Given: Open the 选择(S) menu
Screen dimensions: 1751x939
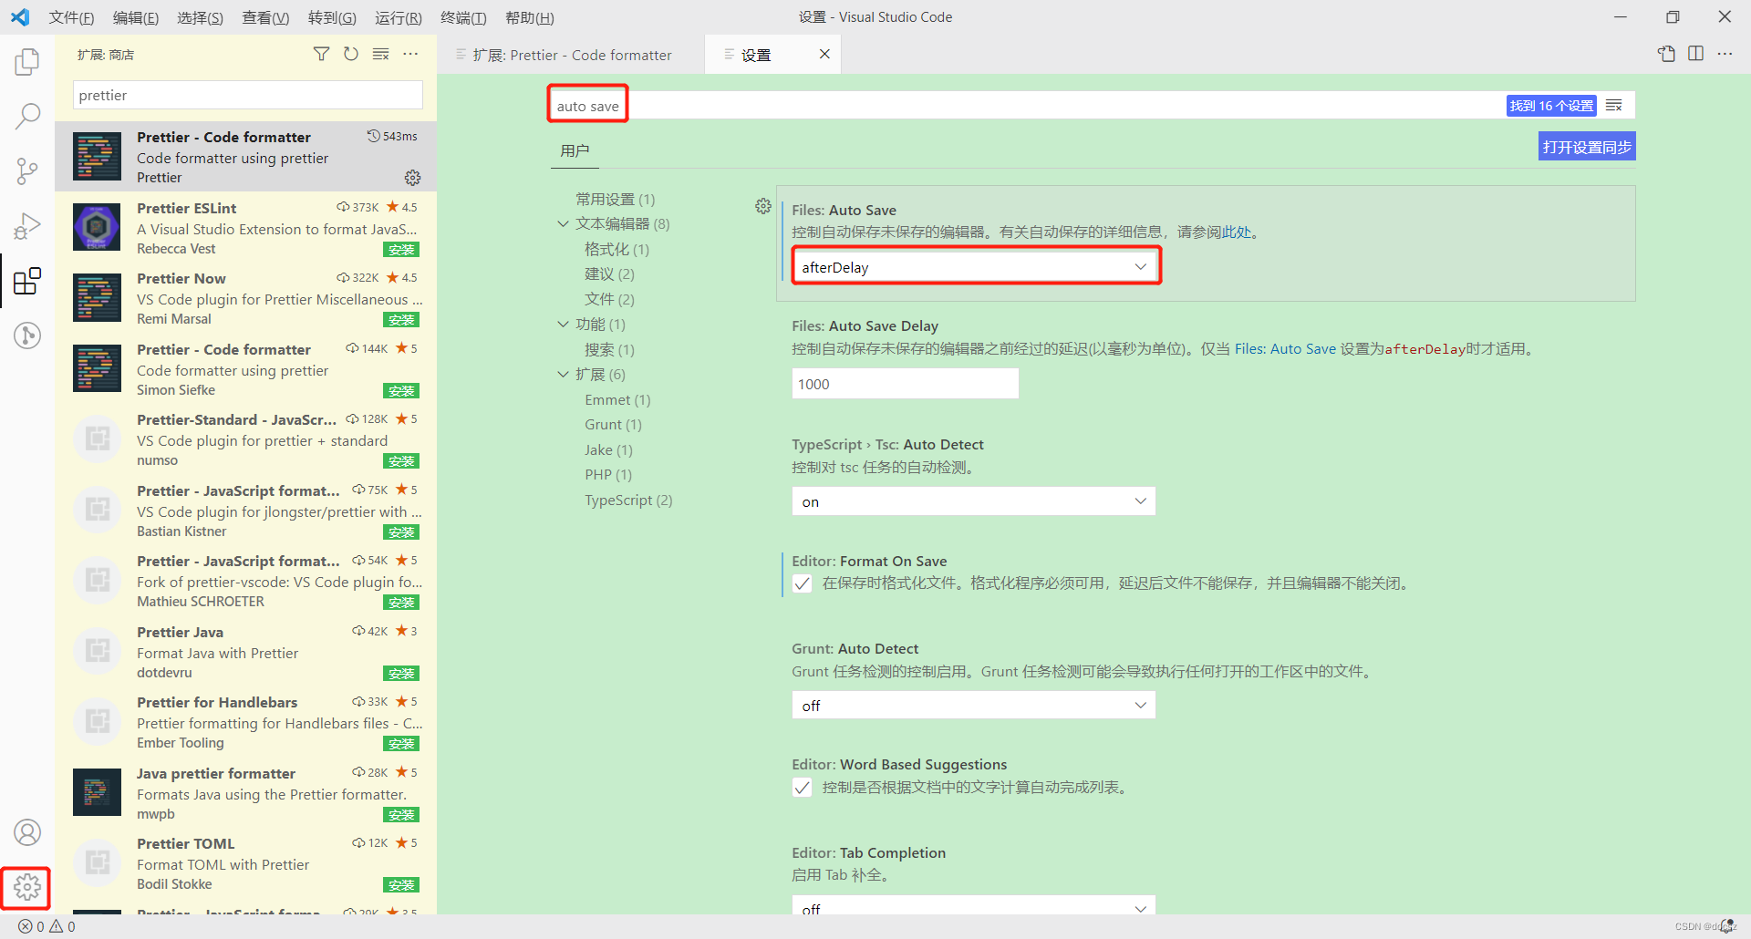Looking at the screenshot, I should [201, 17].
